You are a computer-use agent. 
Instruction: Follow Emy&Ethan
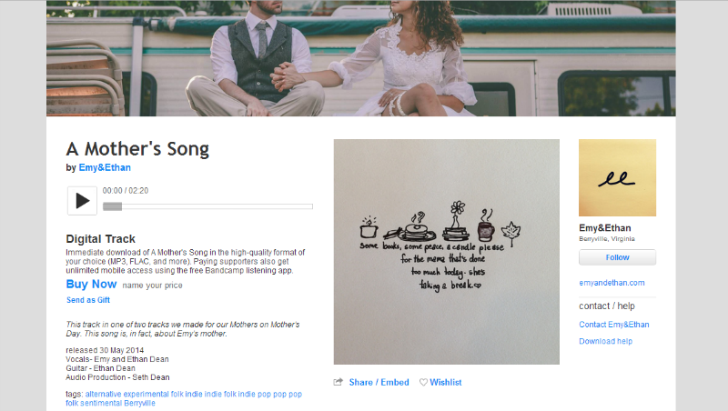617,257
